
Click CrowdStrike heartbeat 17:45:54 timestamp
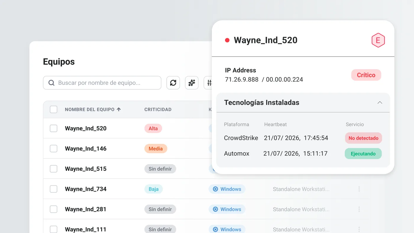tap(296, 138)
